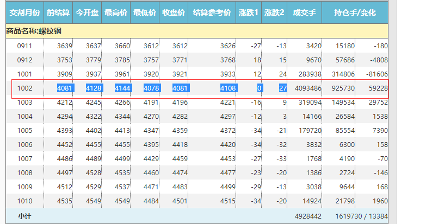Click closing price 4196 in row 1003
The height and width of the screenshot is (224, 426).
pos(180,103)
